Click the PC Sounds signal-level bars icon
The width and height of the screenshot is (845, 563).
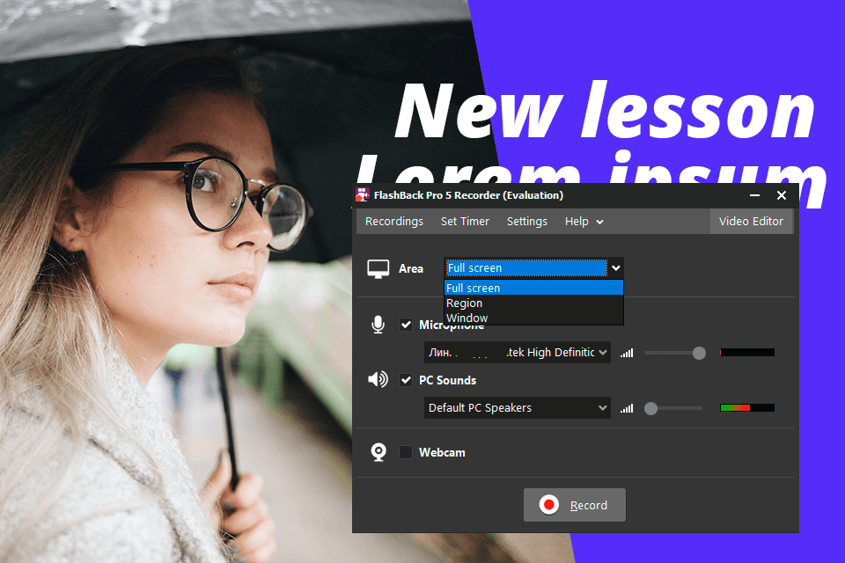pyautogui.click(x=626, y=407)
